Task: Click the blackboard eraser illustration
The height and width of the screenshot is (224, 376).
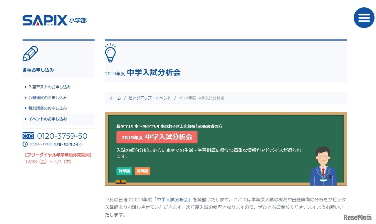Action: point(121,182)
